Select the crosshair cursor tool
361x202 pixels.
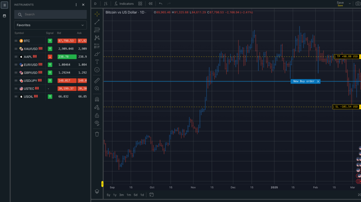point(97,14)
